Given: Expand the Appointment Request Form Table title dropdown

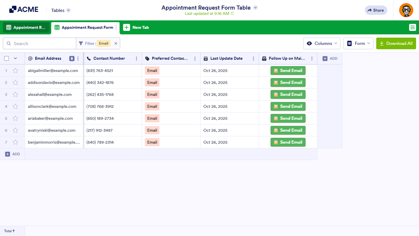Looking at the screenshot, I should [x=255, y=8].
